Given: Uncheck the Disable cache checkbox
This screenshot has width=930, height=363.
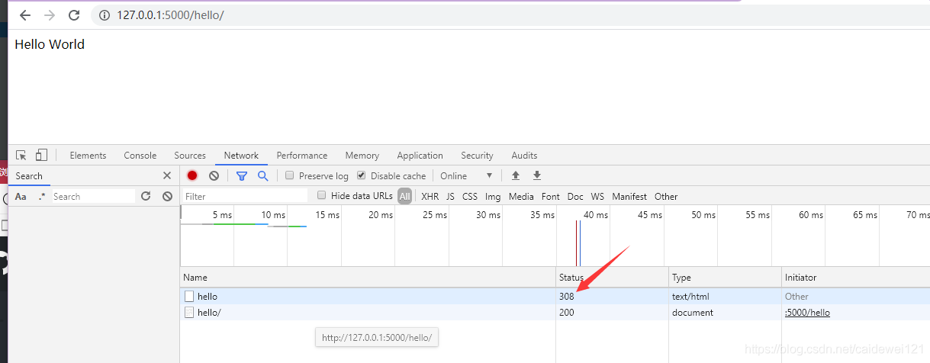Looking at the screenshot, I should tap(362, 175).
